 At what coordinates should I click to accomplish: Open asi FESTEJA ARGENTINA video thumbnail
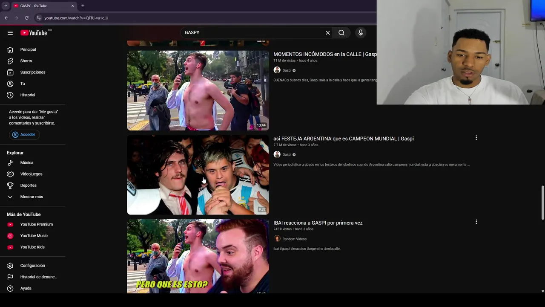(198, 175)
